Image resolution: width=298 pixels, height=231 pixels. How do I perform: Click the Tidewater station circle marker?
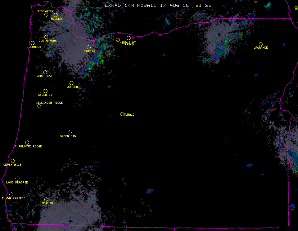click(x=46, y=15)
